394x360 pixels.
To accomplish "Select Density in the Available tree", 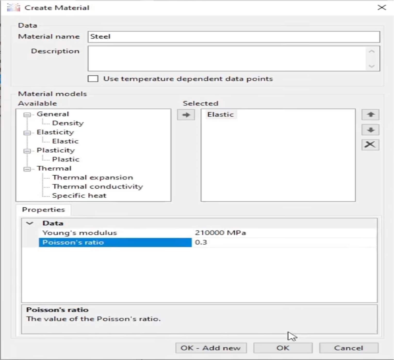I will click(x=68, y=123).
